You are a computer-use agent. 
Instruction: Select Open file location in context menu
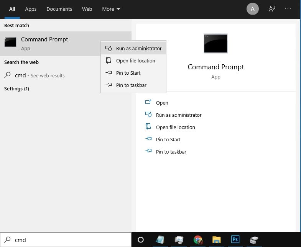135,61
